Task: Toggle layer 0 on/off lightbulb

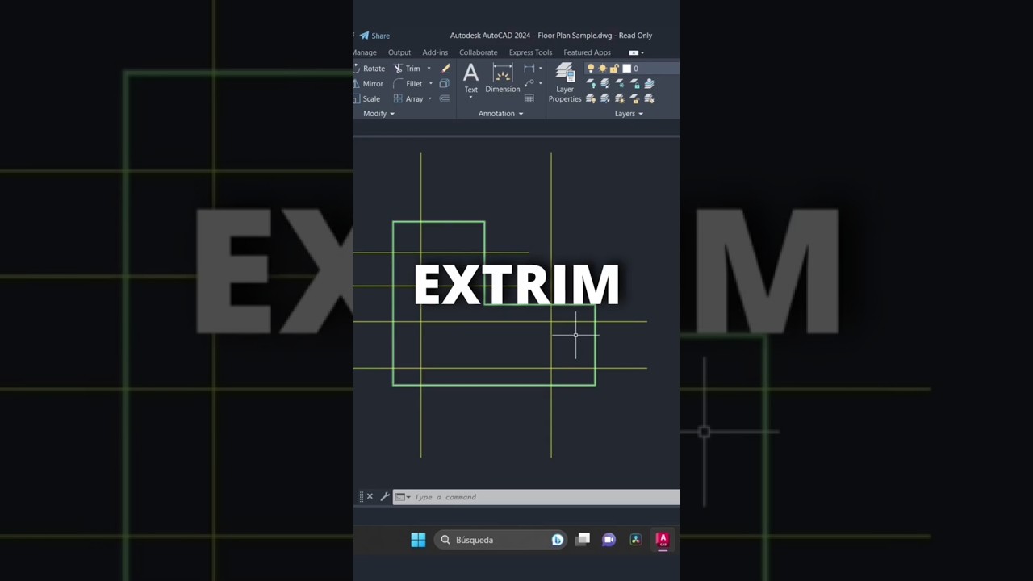Action: (x=591, y=69)
